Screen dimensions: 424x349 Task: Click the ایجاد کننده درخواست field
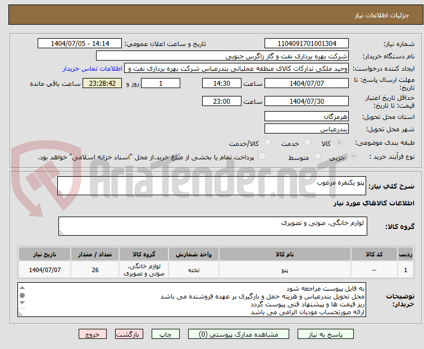point(236,68)
